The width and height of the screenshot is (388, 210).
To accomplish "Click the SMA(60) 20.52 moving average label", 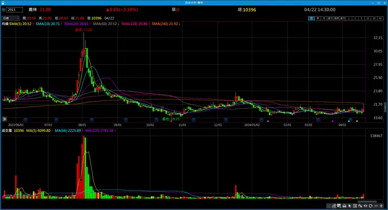I will click(x=106, y=24).
